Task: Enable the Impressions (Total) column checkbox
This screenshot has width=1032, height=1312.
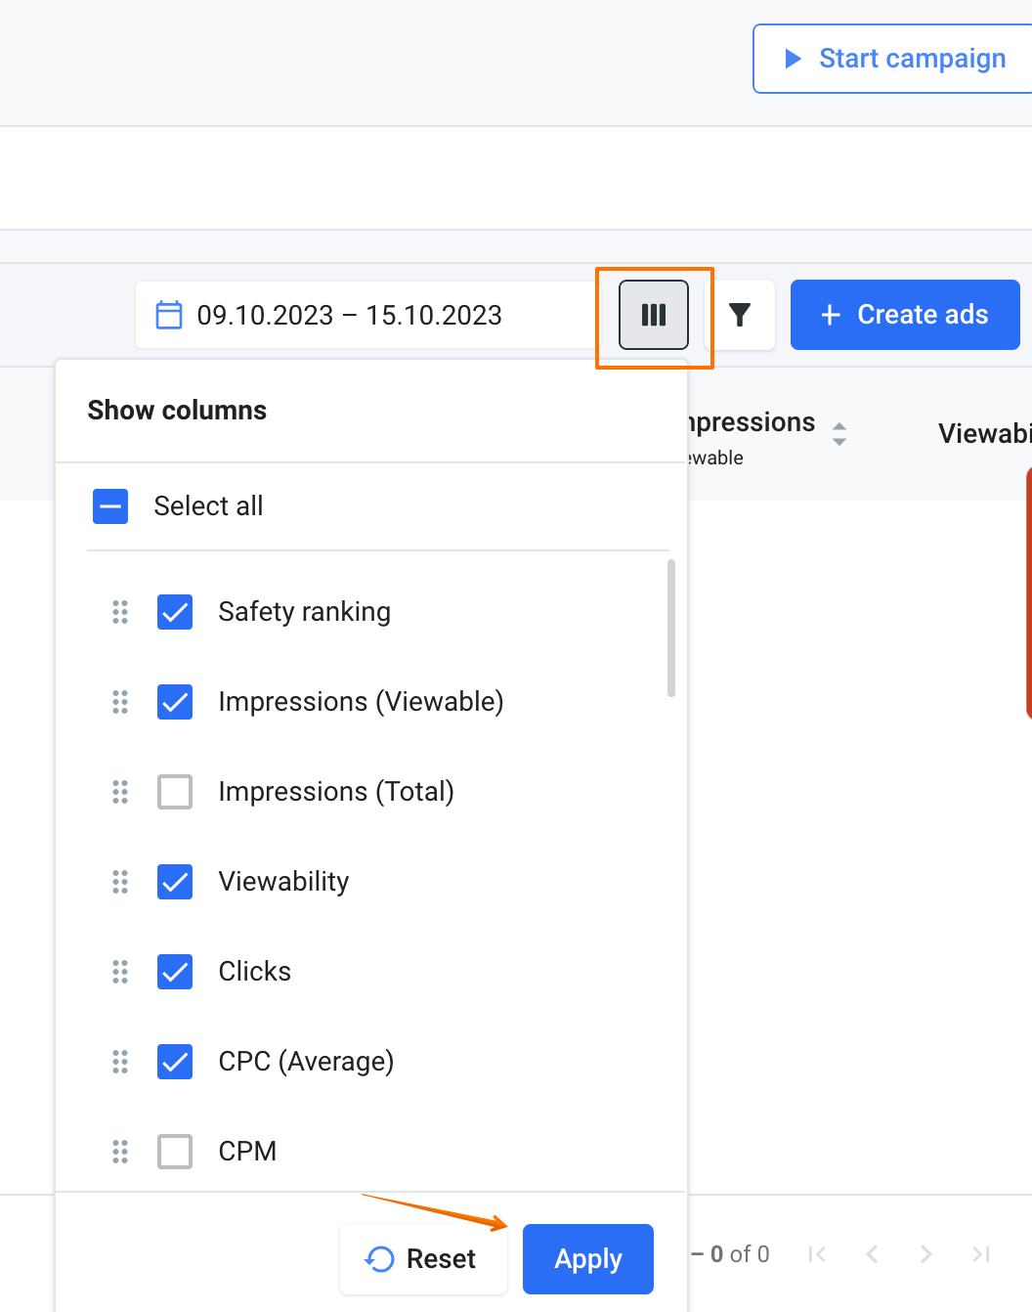Action: pyautogui.click(x=175, y=792)
